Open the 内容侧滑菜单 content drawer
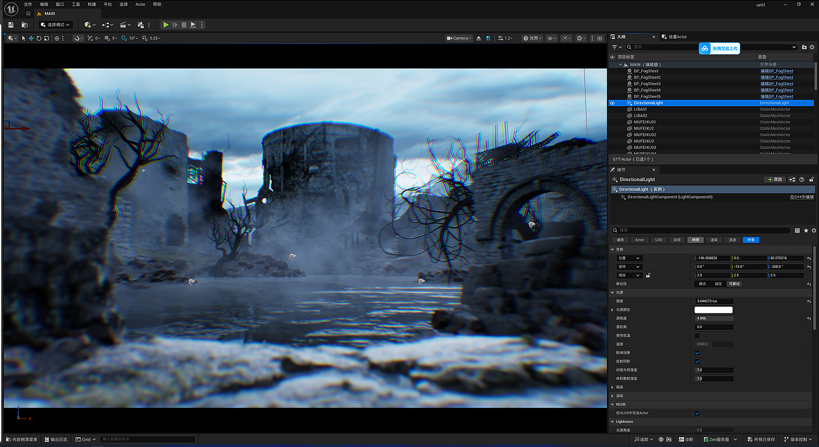The image size is (819, 447). (22, 439)
